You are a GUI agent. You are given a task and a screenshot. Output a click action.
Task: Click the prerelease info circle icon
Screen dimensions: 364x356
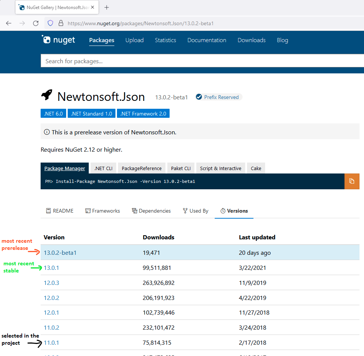click(47, 132)
